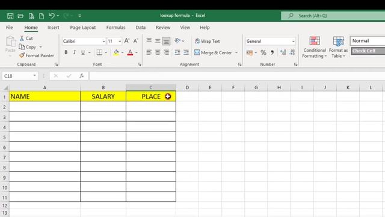Open the Borders dropdown arrow
Screen dimensions: 385x217
106,52
